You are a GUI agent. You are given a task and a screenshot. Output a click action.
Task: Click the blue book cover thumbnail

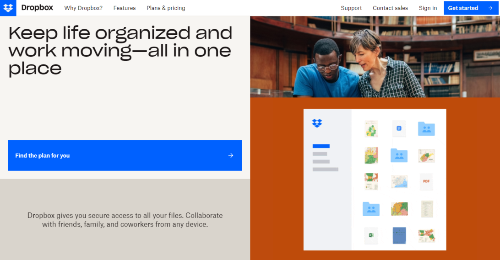click(399, 235)
